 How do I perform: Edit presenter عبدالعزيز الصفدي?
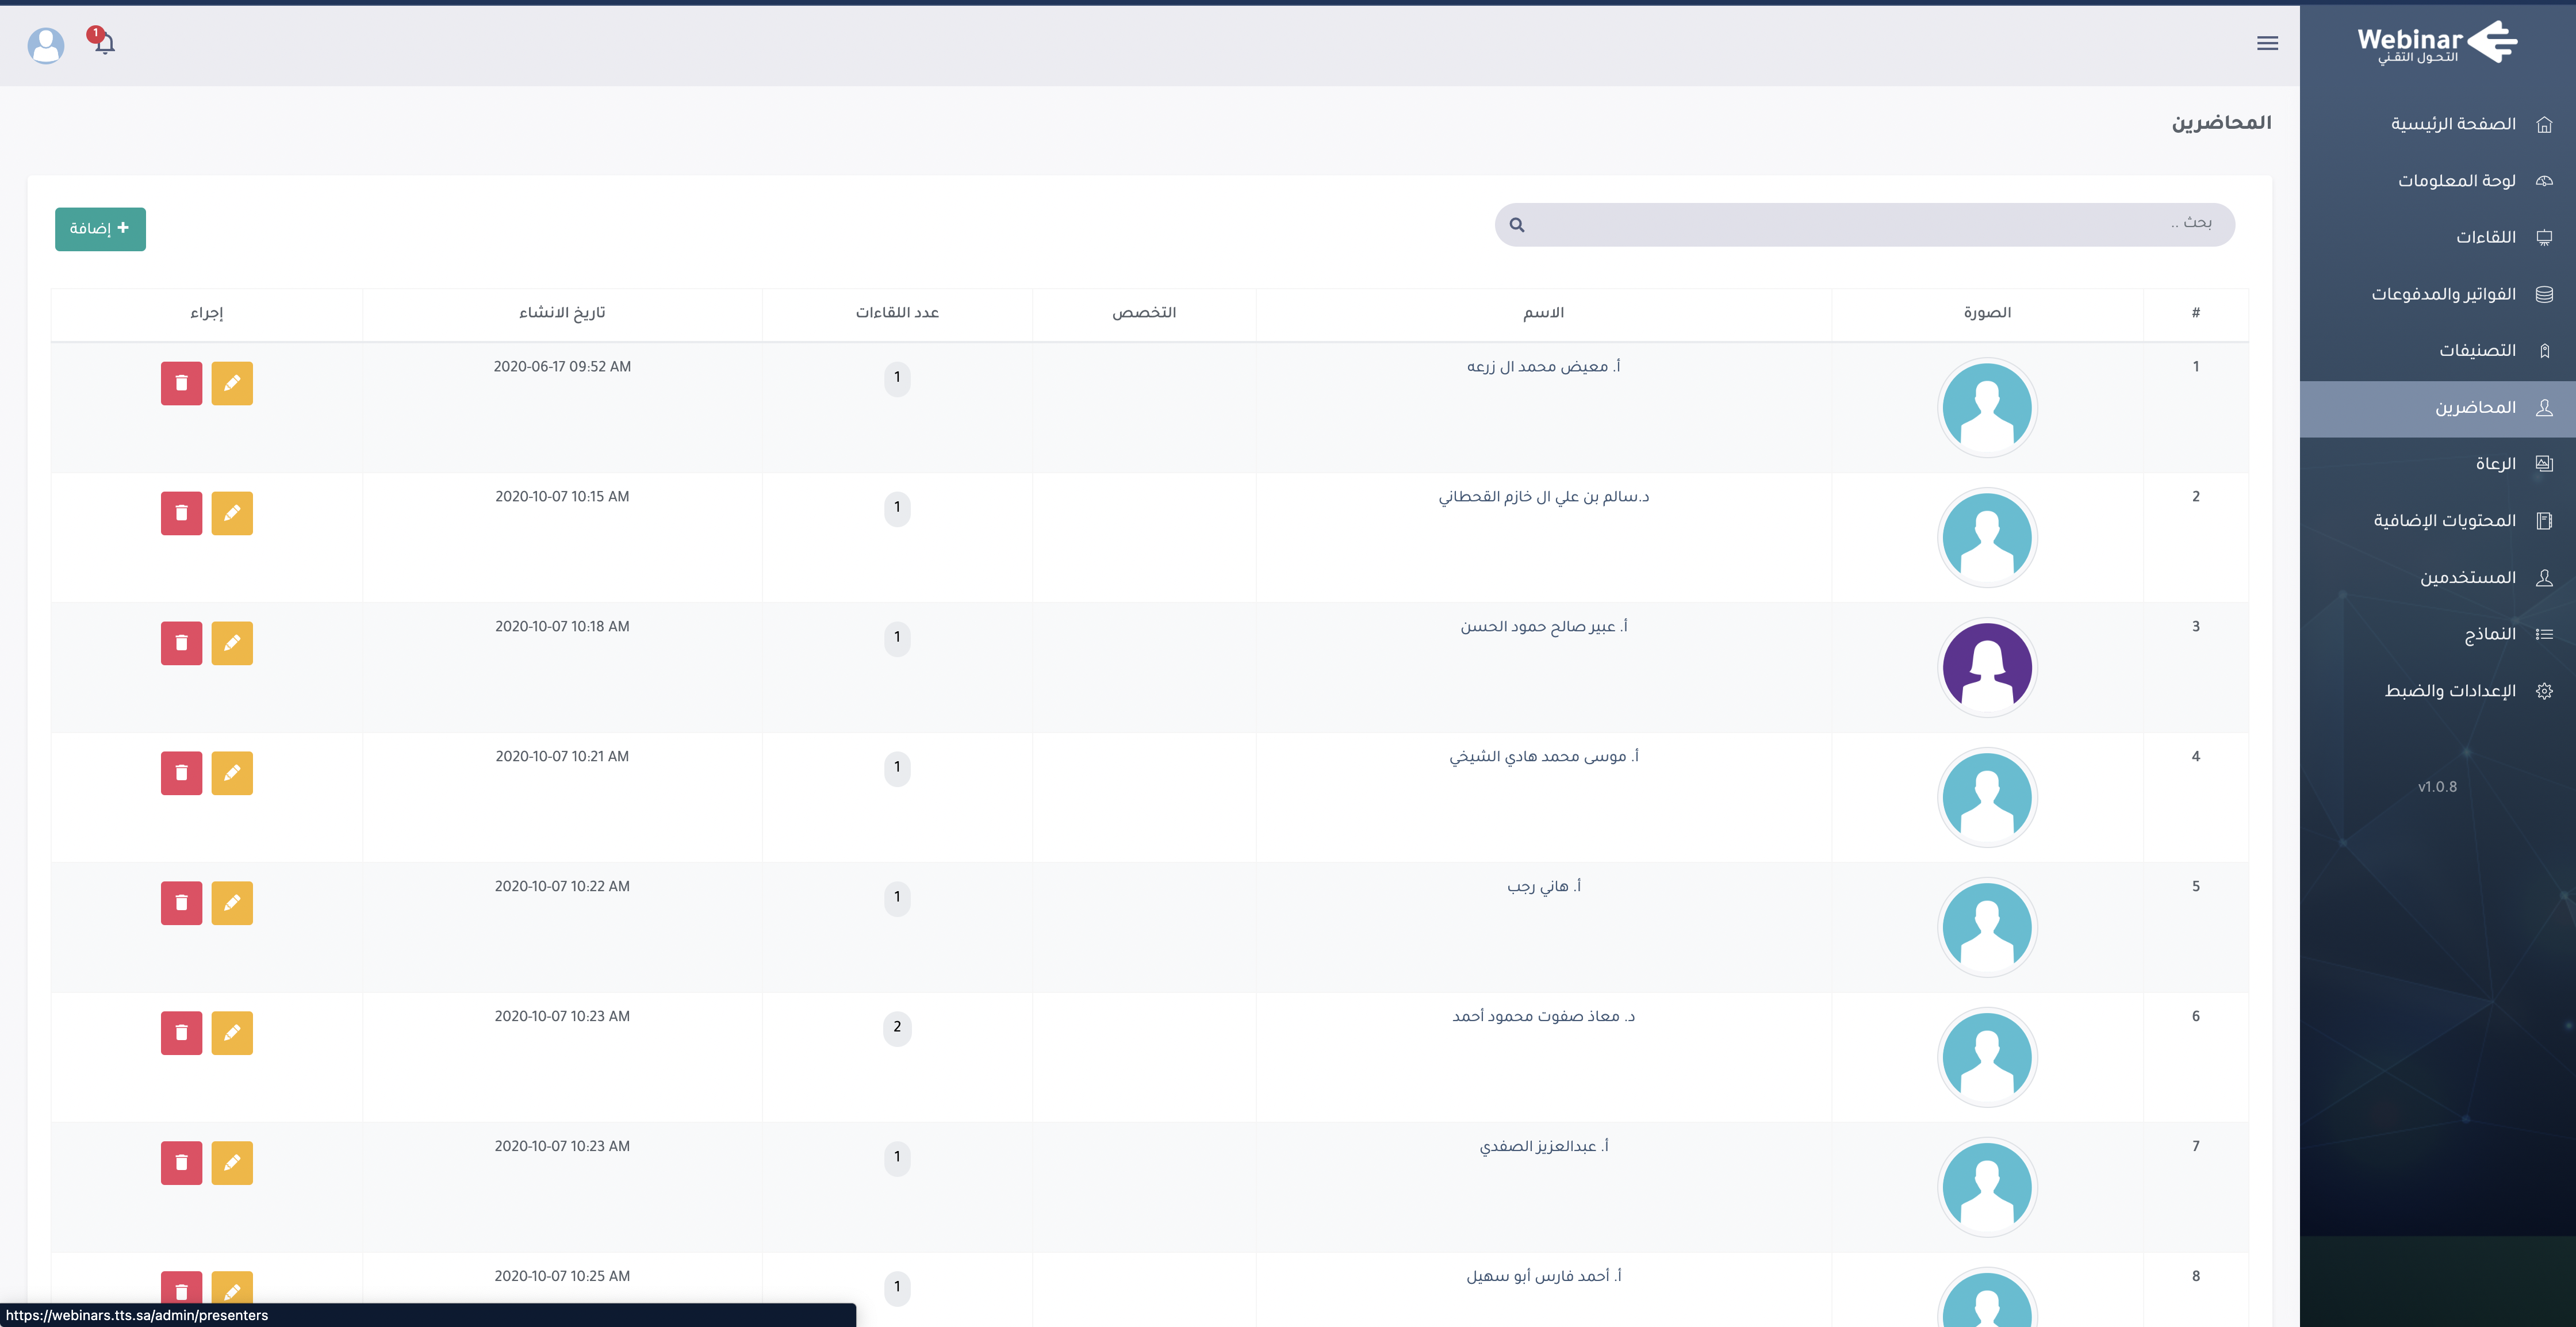[232, 1163]
